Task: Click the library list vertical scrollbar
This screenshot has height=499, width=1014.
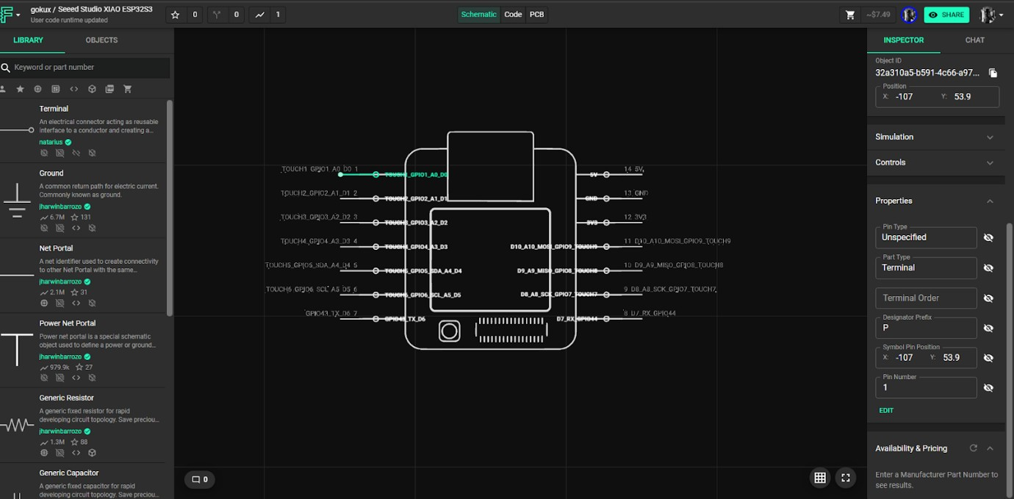Action: point(170,208)
